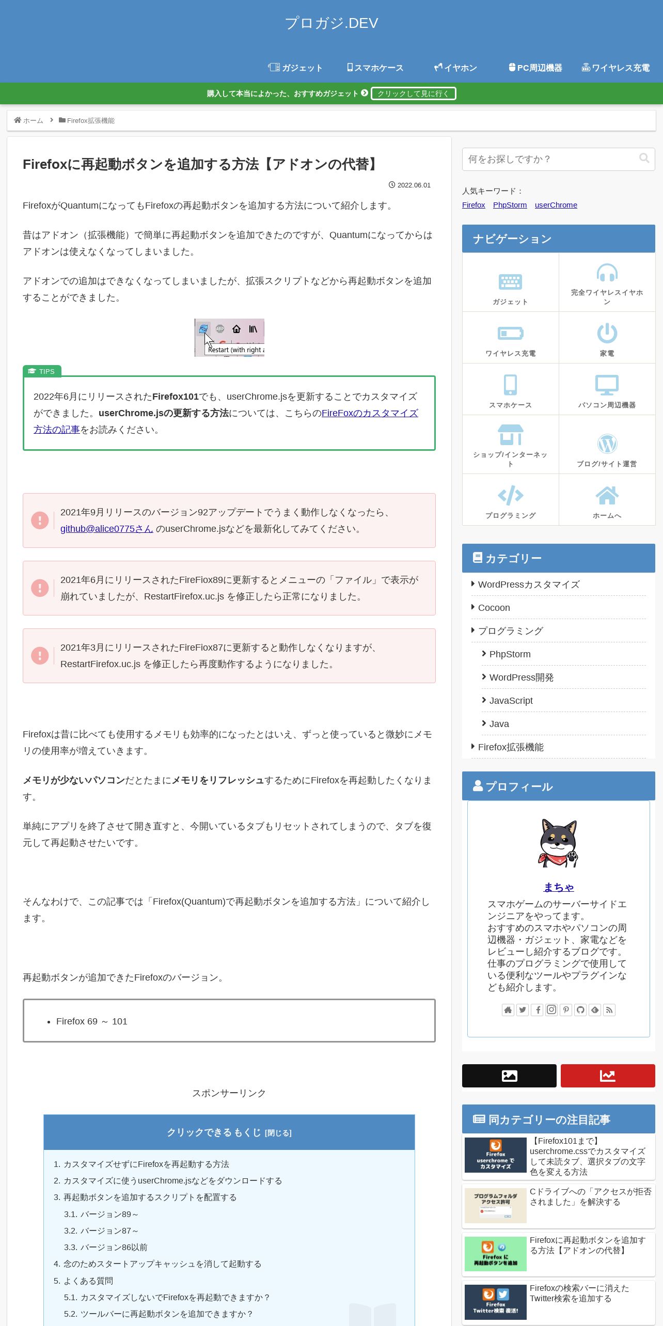Open the Cドライブへのアクセスが拒否 article

click(x=559, y=1205)
